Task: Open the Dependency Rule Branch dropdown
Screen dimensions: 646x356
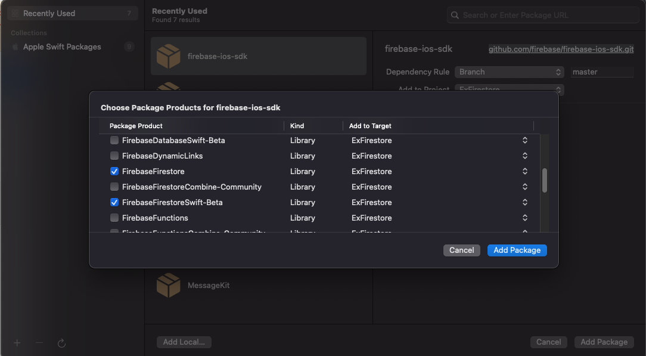Action: [x=509, y=72]
